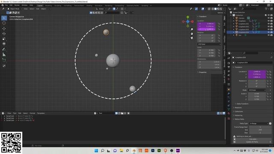
Task: Toggle viewport X-ray mode
Action: (x=209, y=9)
